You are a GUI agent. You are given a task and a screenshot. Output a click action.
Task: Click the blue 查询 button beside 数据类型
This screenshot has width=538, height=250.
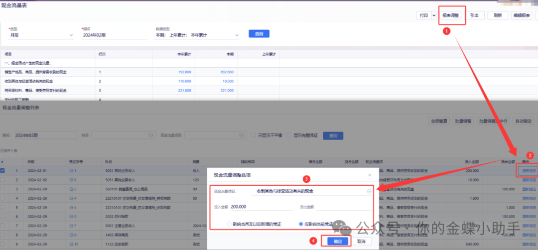click(x=259, y=34)
